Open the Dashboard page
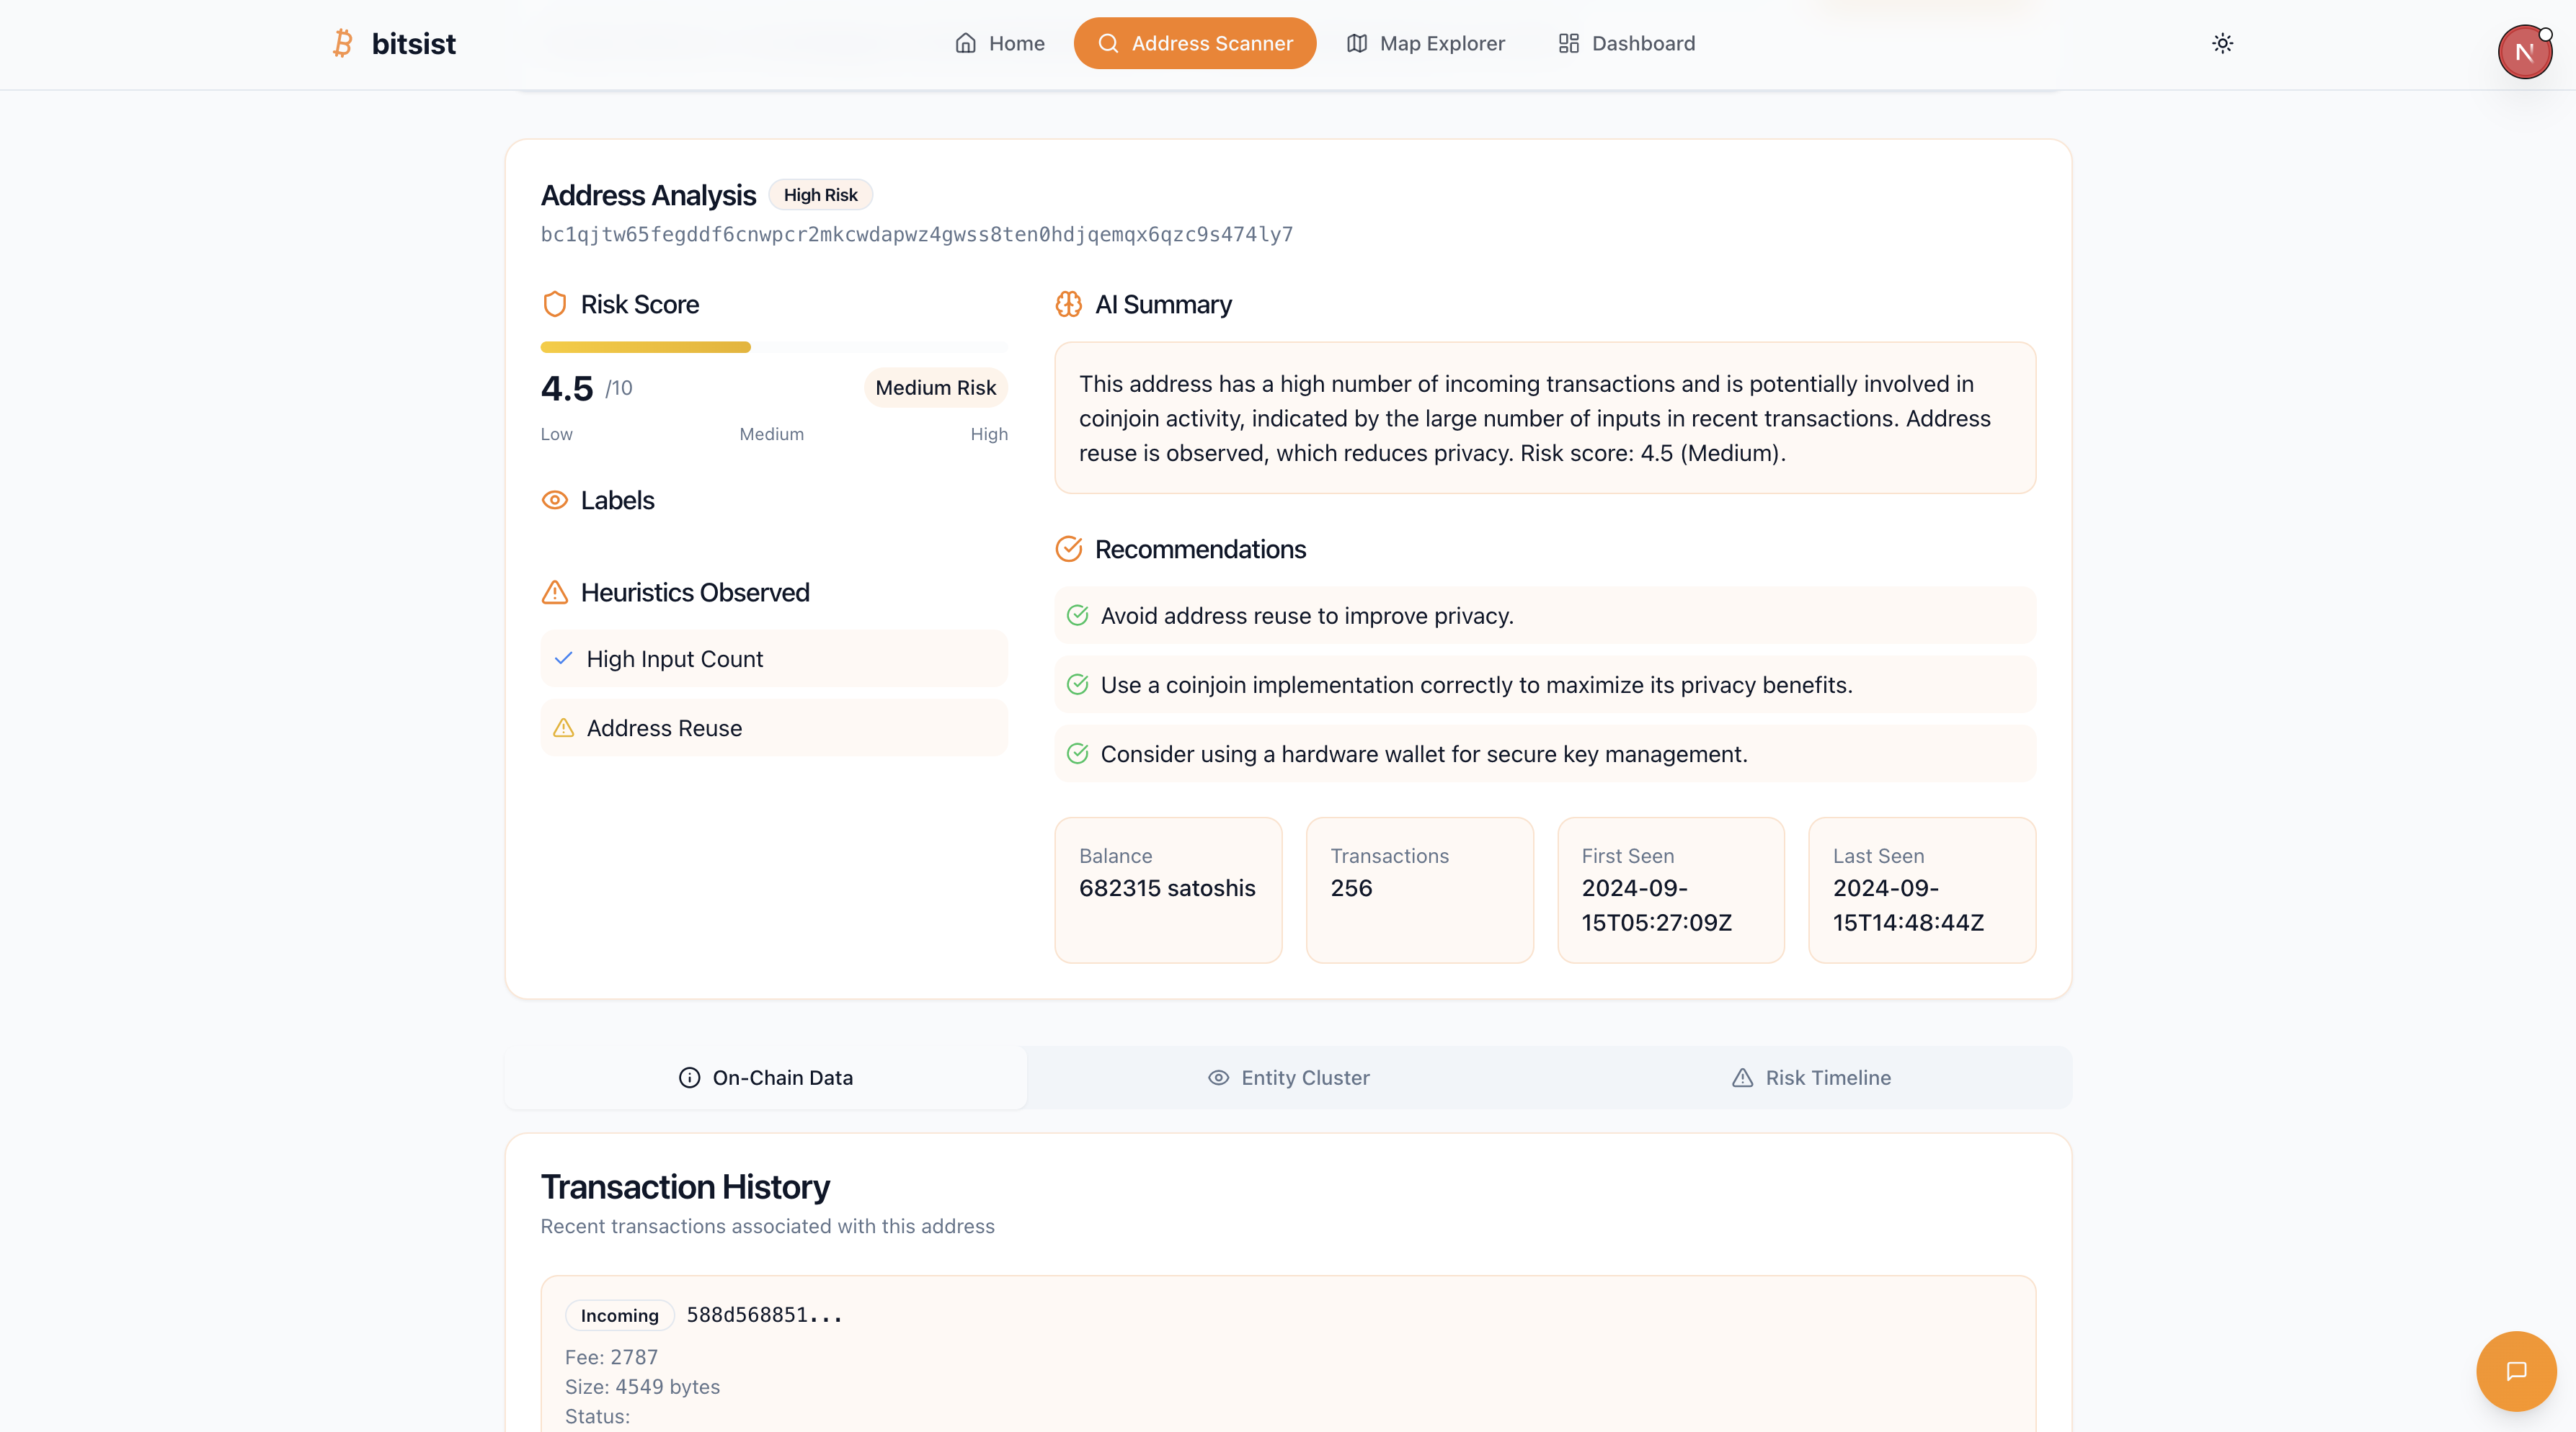This screenshot has height=1432, width=2576. tap(1627, 43)
